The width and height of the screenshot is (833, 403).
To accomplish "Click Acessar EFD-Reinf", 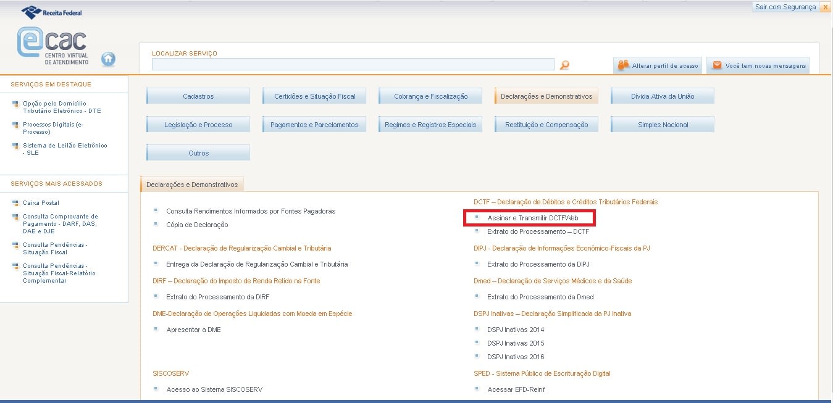I will pyautogui.click(x=516, y=389).
